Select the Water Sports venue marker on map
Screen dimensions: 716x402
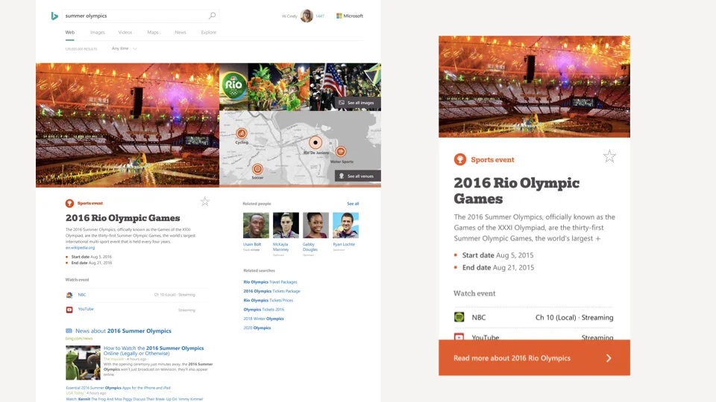[x=341, y=152]
